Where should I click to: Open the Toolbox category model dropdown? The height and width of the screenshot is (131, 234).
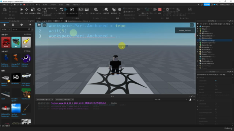pos(6,29)
